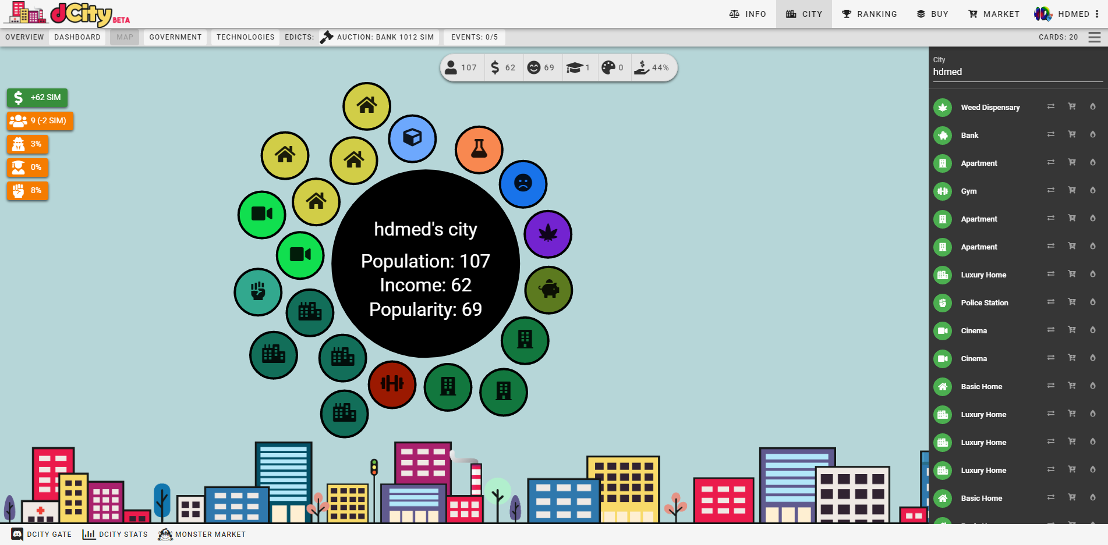
Task: Click the hdmed city name field
Action: (x=1018, y=72)
